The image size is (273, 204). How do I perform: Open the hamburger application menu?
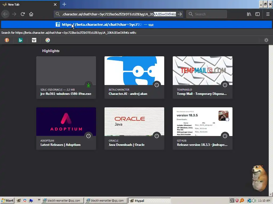click(x=268, y=14)
